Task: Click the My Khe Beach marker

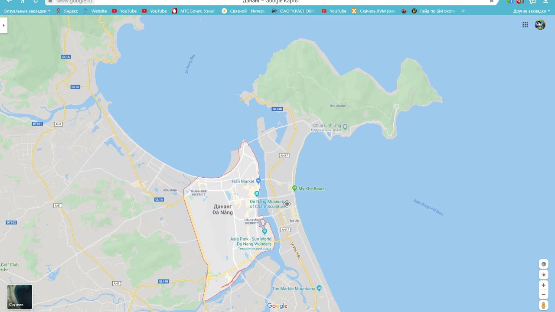Action: 294,188
